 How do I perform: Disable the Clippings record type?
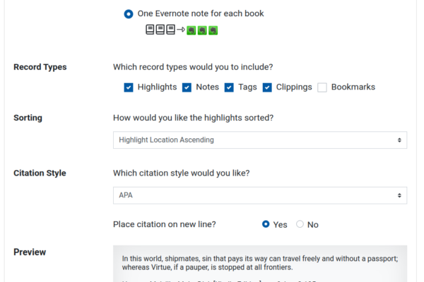(267, 87)
